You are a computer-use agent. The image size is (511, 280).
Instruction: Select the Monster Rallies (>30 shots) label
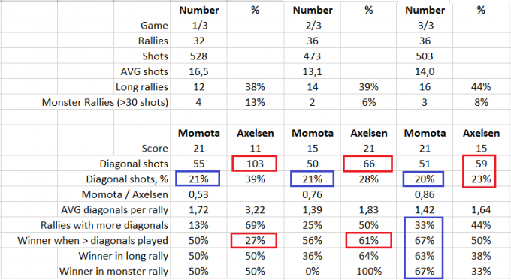tap(105, 102)
